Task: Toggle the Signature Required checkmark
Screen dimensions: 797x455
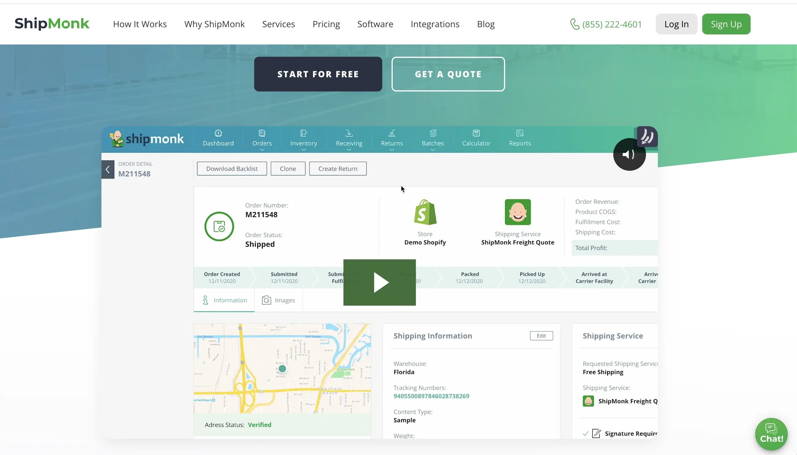Action: (x=585, y=434)
